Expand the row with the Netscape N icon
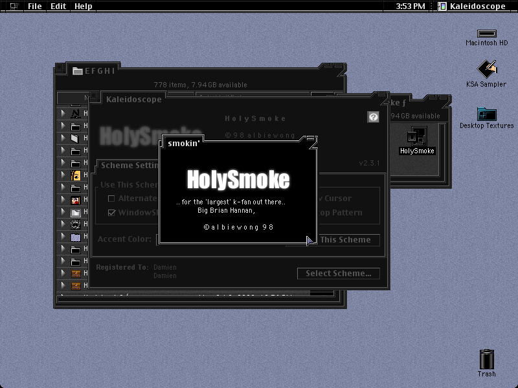The width and height of the screenshot is (518, 388). [x=63, y=114]
